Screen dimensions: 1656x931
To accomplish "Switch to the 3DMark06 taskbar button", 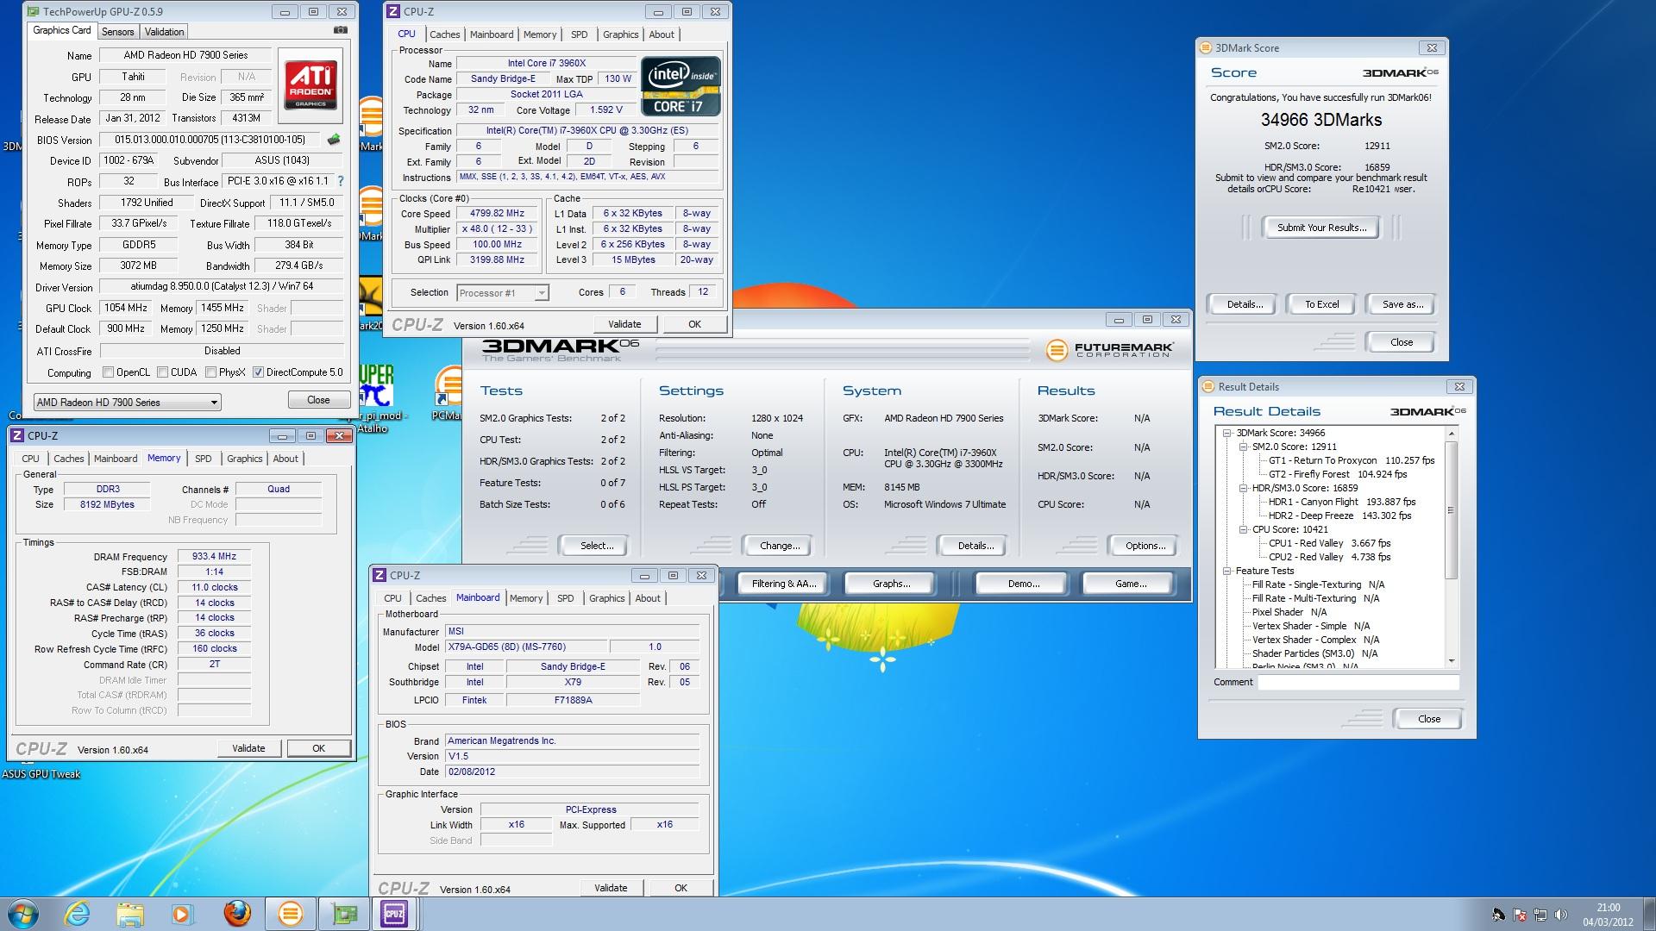I will (x=291, y=914).
